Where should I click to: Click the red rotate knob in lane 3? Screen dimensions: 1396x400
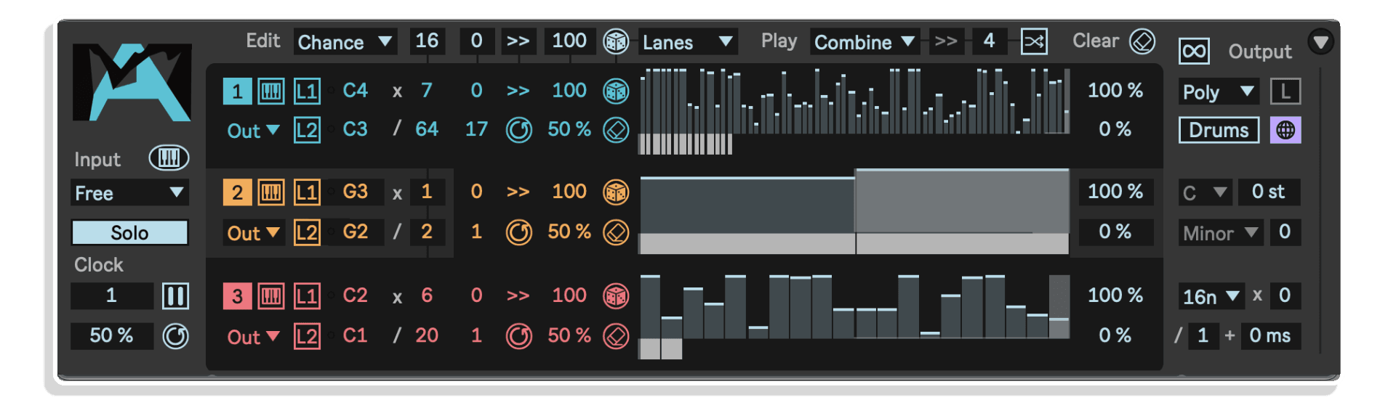pyautogui.click(x=518, y=336)
